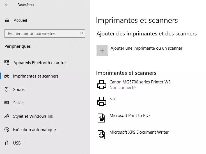Click the Bluetooth devices icon in sidebar

pos(7,62)
